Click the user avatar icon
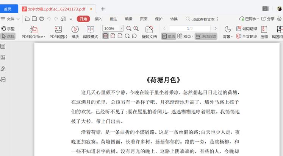The image size is (283, 156). [x=280, y=9]
